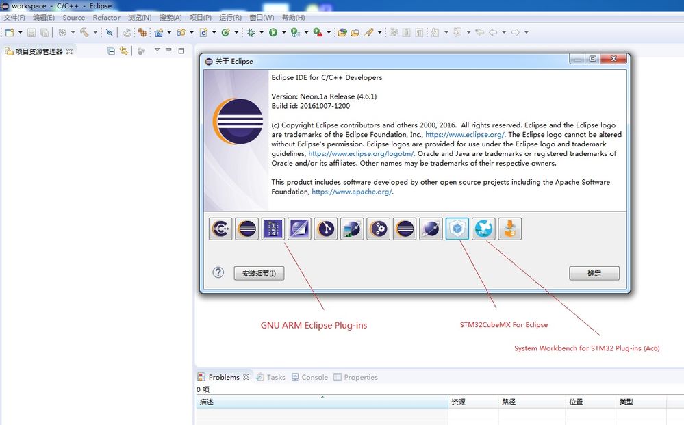This screenshot has height=425, width=684.
Task: Click the EGit branch plug-in icon
Action: (325, 229)
